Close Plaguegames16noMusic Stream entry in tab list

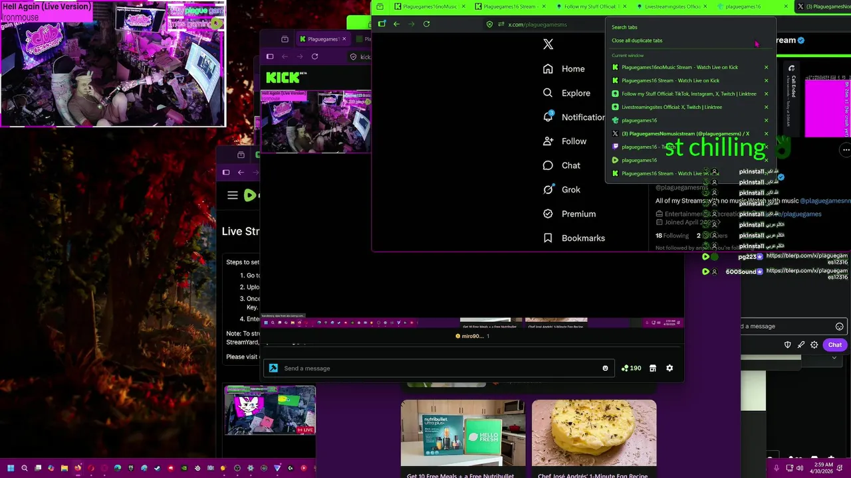[x=766, y=67]
